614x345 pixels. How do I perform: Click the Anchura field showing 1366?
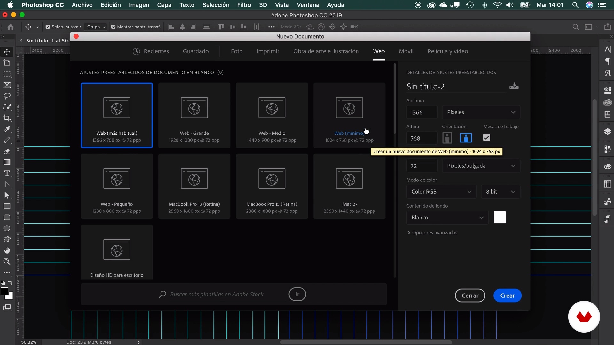tap(422, 112)
